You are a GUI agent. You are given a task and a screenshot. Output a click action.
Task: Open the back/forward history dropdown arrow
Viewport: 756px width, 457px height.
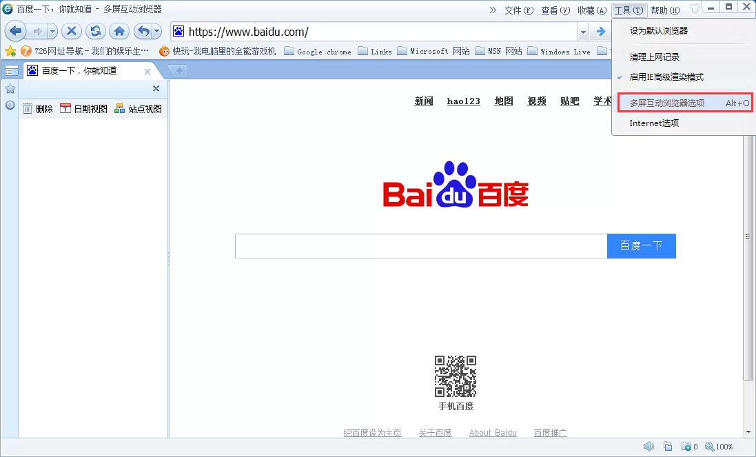tap(52, 32)
